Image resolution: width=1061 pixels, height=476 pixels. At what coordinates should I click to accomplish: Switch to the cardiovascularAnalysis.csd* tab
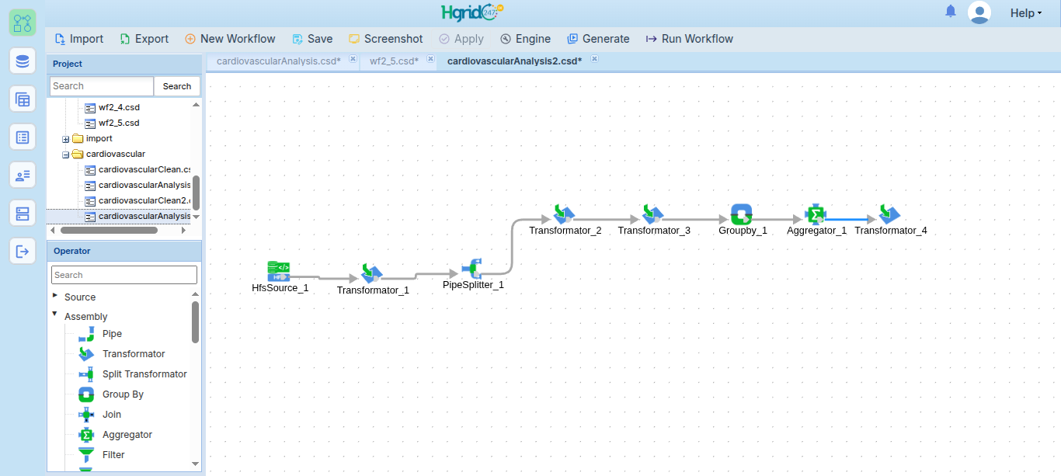pyautogui.click(x=278, y=61)
